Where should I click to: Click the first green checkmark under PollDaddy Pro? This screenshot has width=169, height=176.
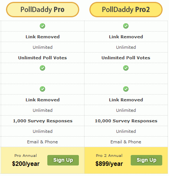42,26
